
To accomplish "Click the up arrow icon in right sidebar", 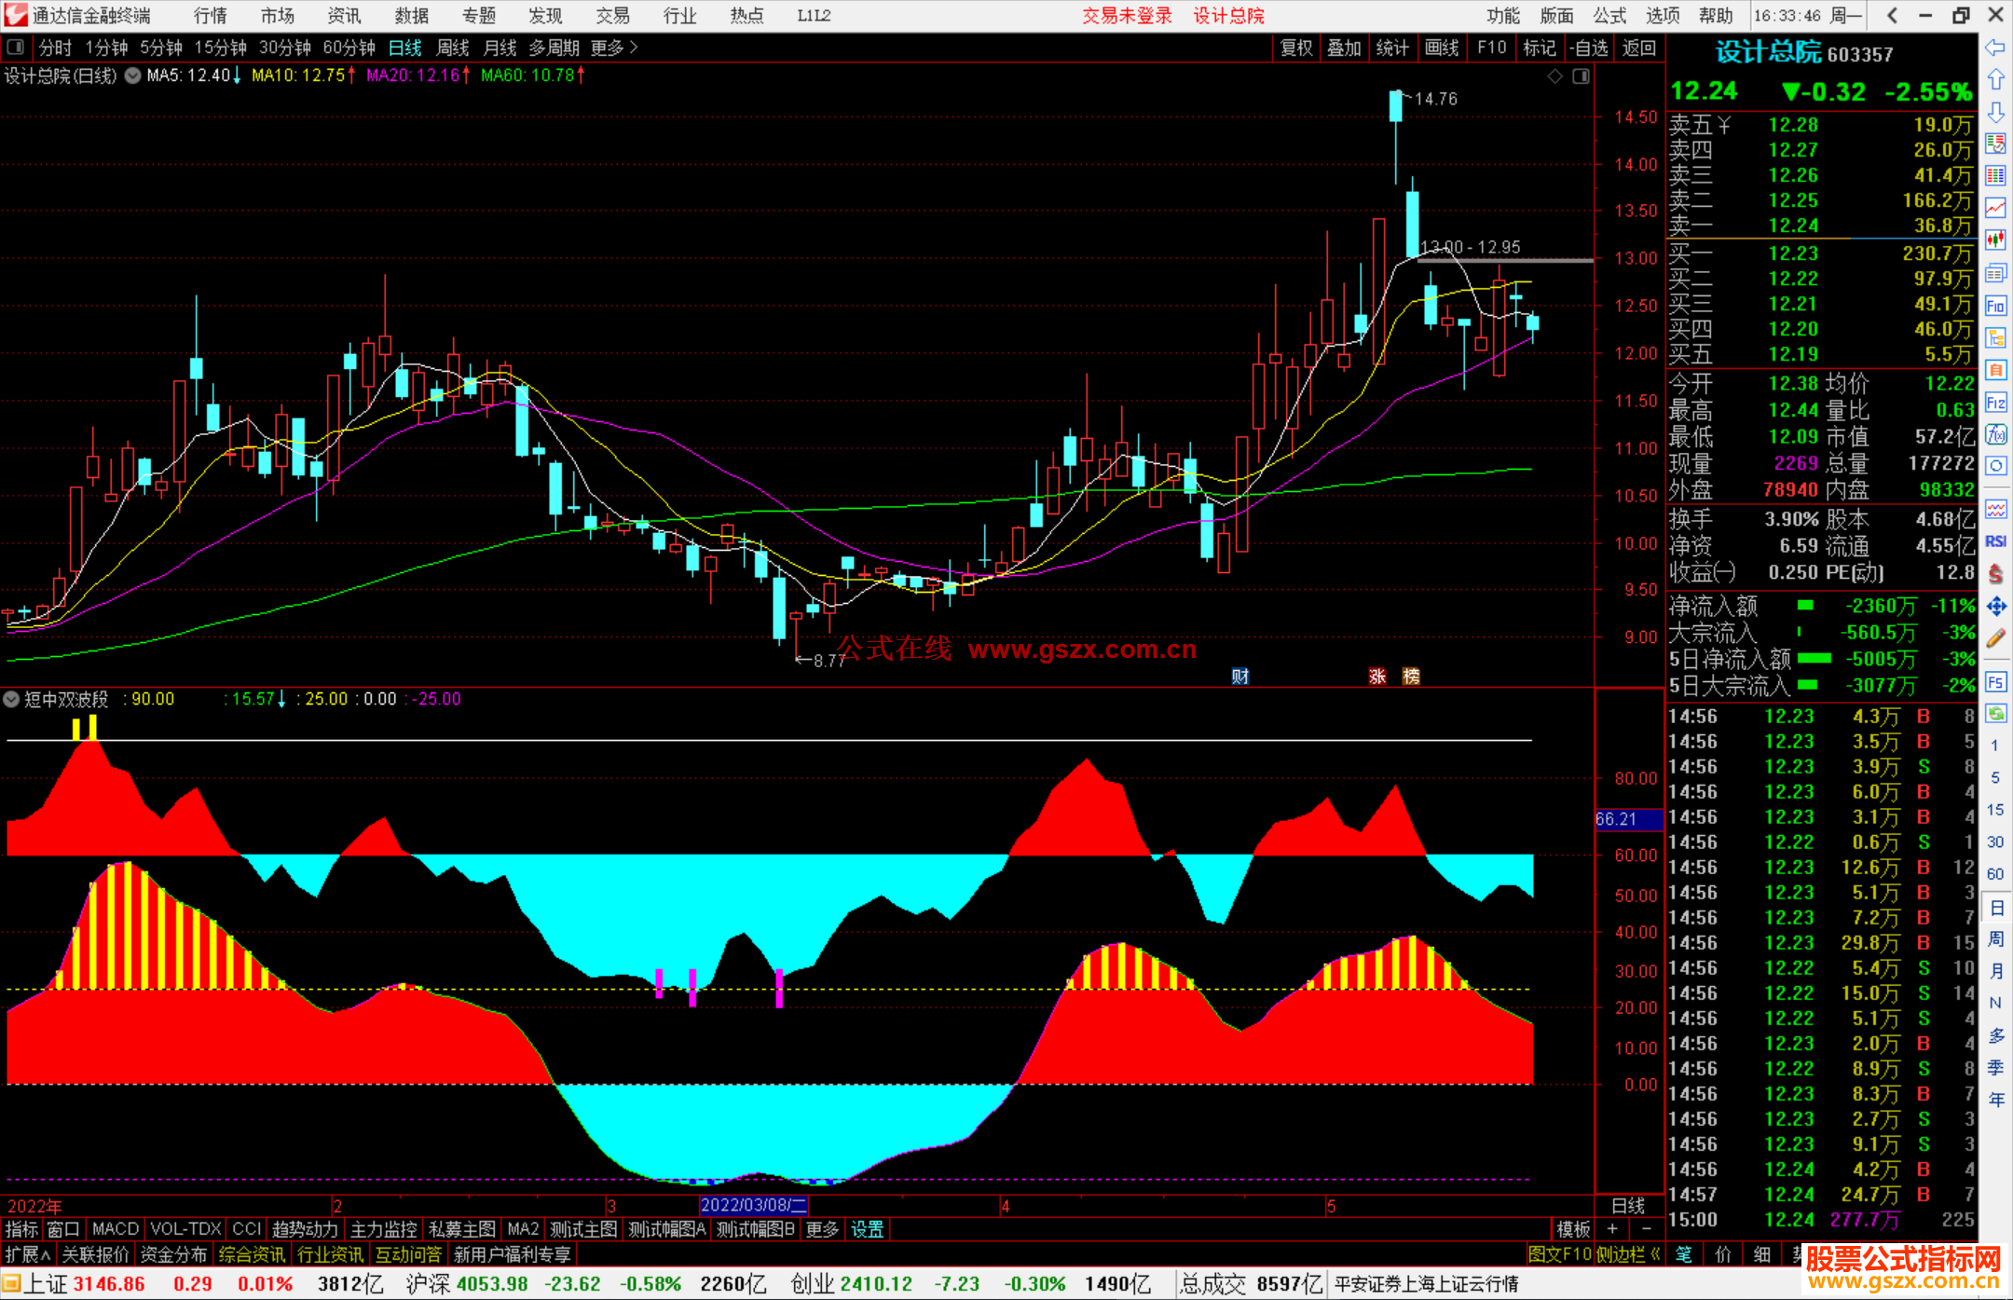I will 1995,80.
